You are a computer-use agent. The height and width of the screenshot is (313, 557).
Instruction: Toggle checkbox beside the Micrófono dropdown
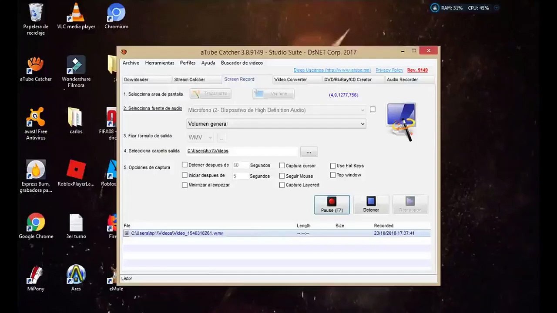coord(372,110)
